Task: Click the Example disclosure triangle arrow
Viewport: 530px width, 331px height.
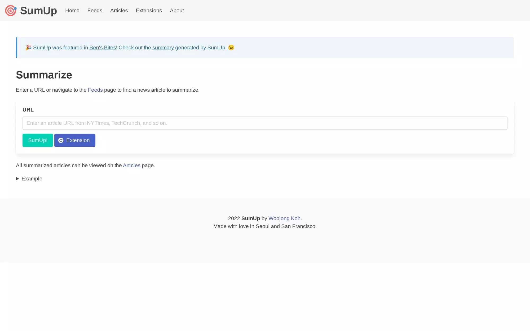Action: pyautogui.click(x=17, y=178)
